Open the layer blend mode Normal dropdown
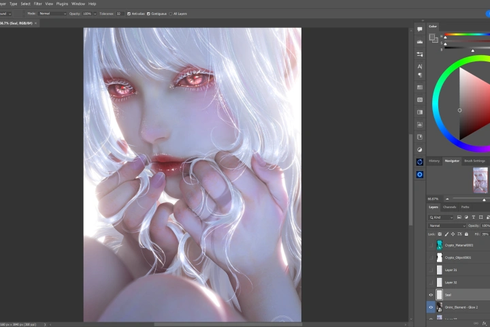This screenshot has height=327, width=490. (x=447, y=225)
